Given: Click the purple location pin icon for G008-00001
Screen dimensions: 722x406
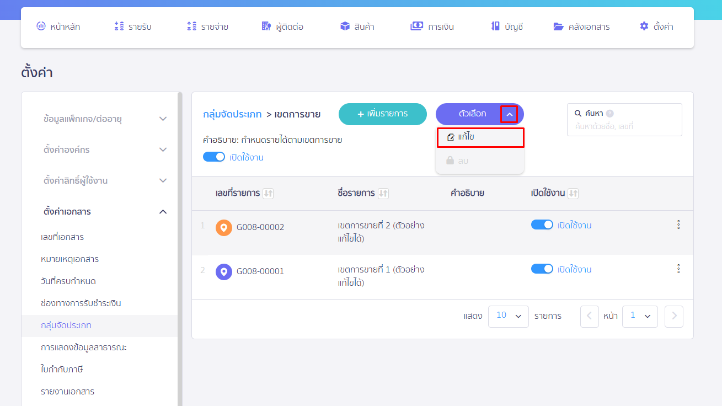Looking at the screenshot, I should click(224, 272).
